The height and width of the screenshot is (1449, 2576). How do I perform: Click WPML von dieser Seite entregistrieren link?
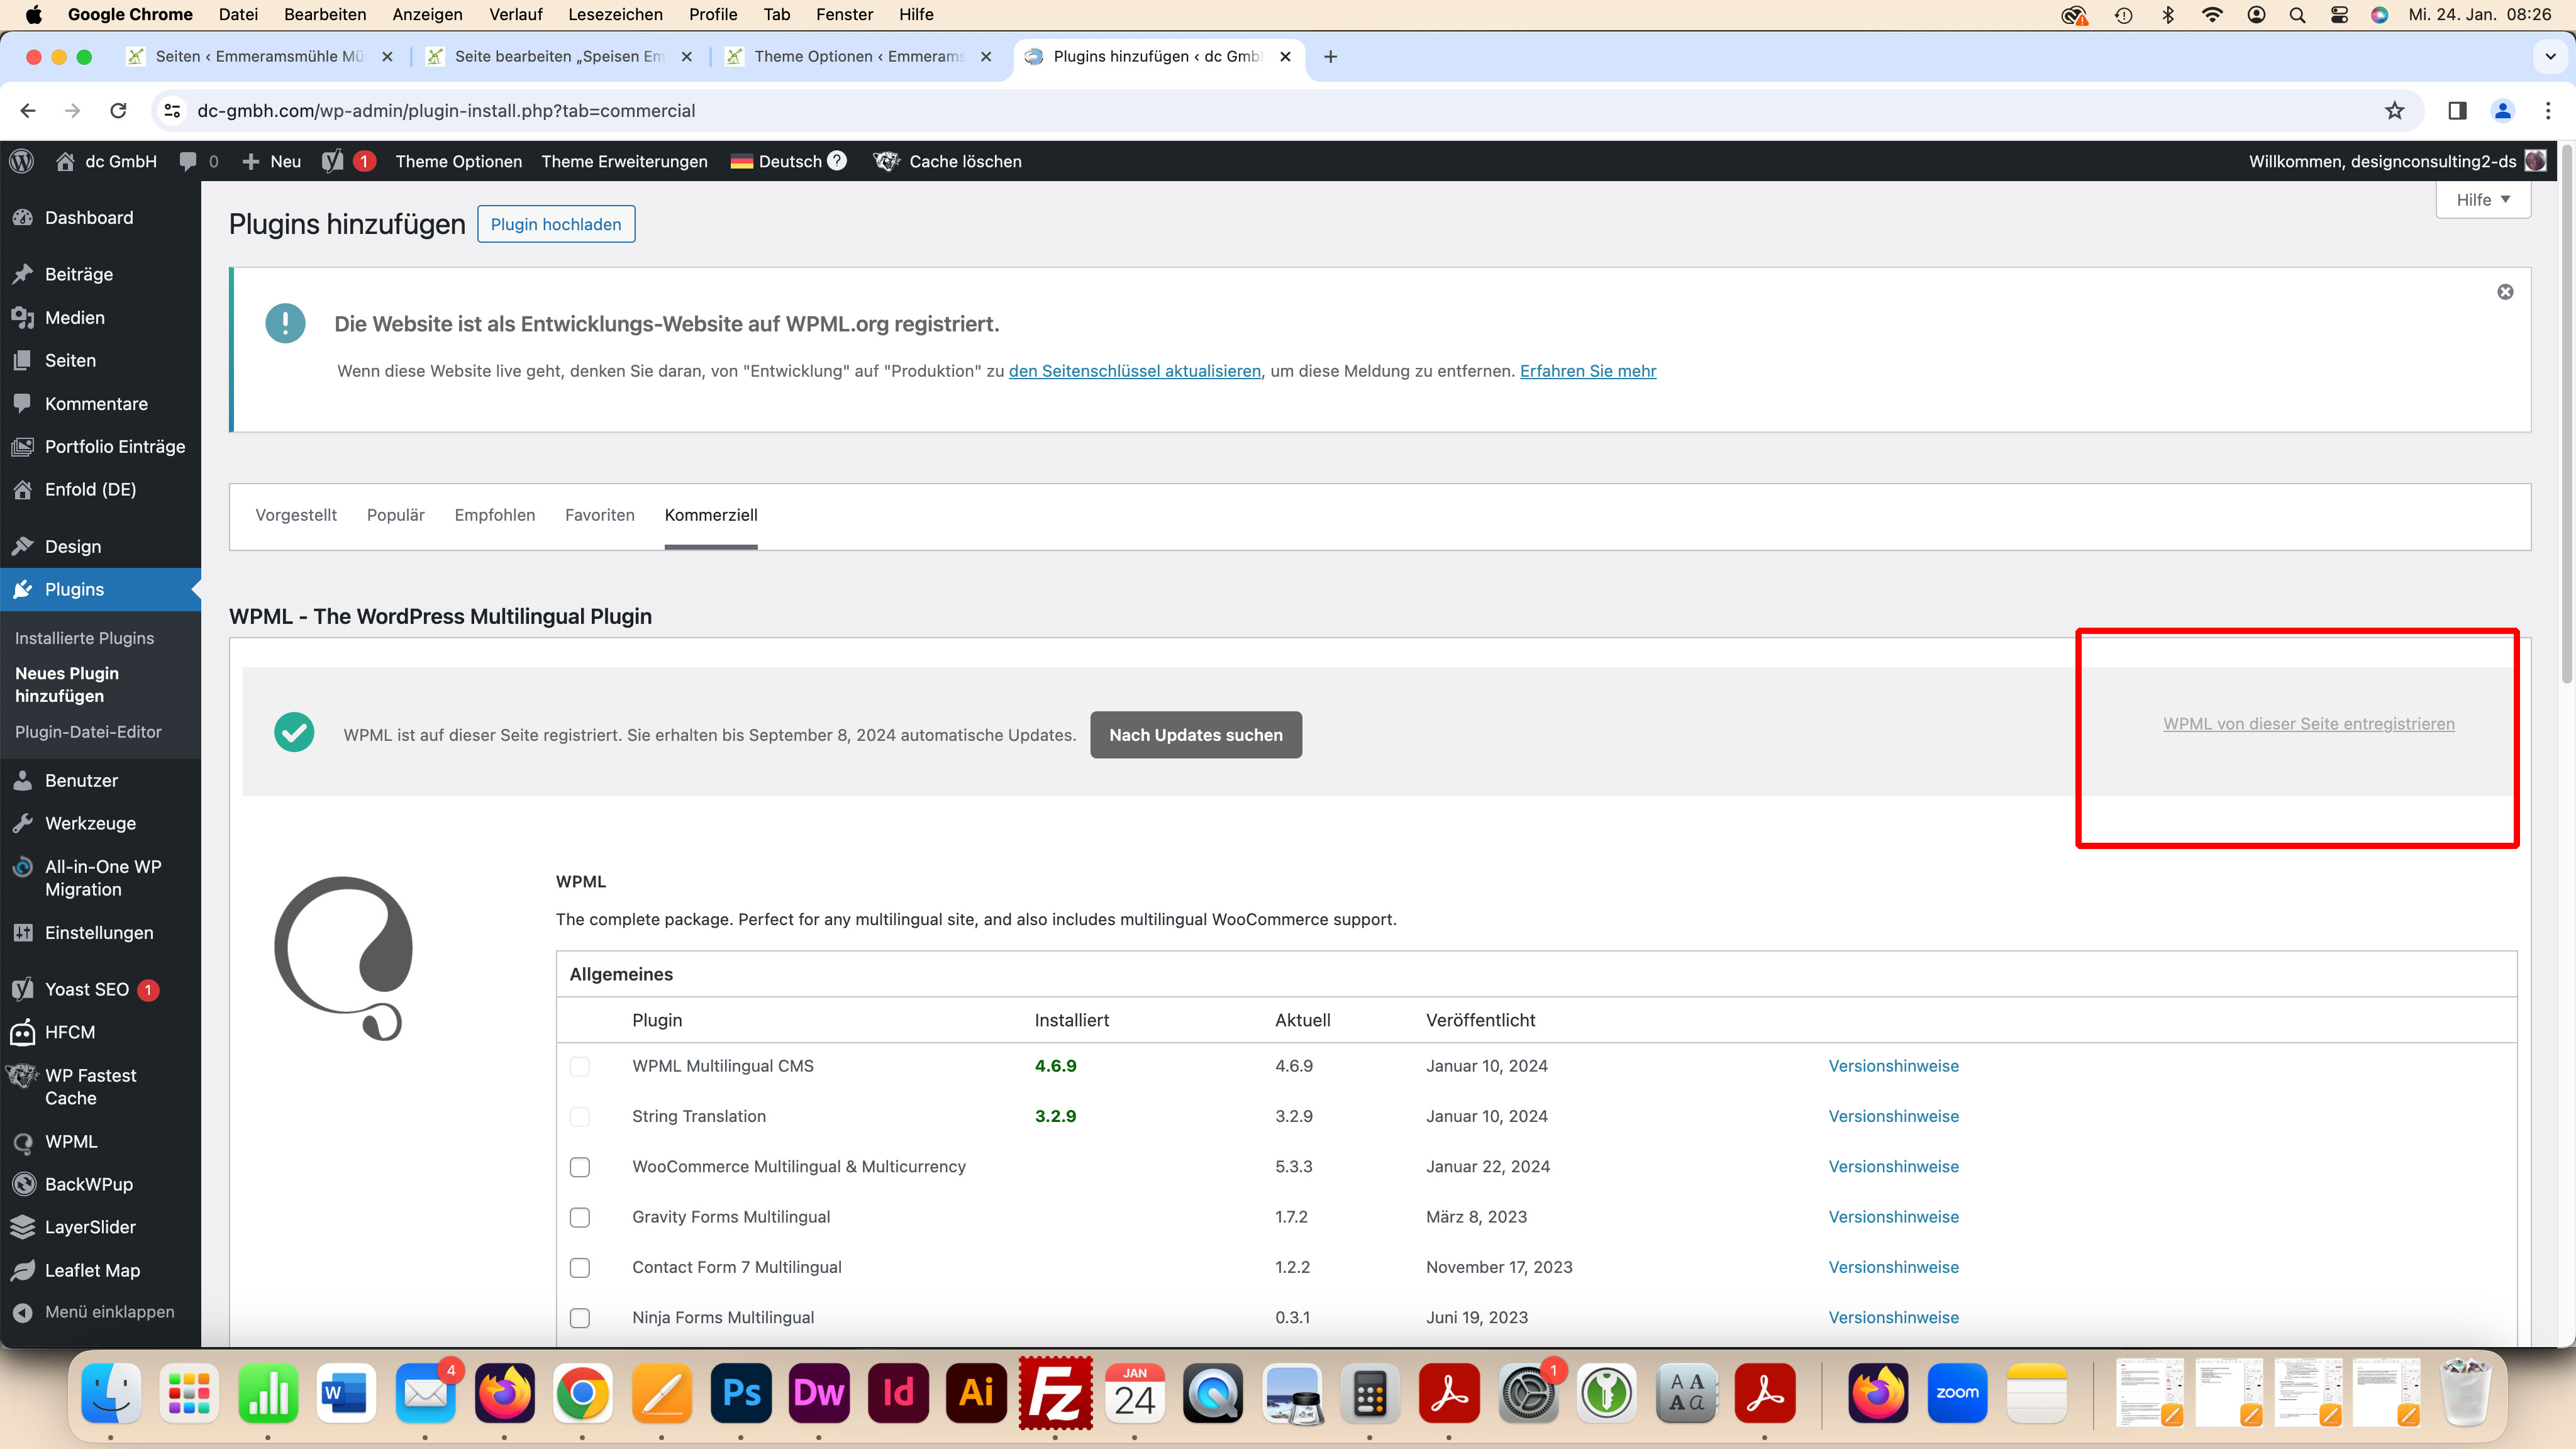pyautogui.click(x=2309, y=724)
